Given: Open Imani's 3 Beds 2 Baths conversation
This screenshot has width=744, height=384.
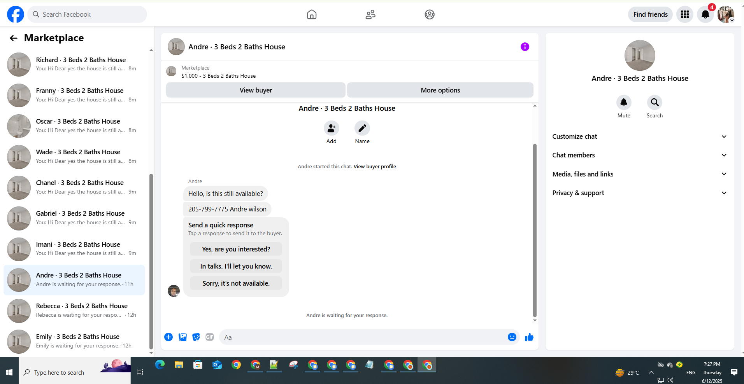Looking at the screenshot, I should click(x=74, y=249).
